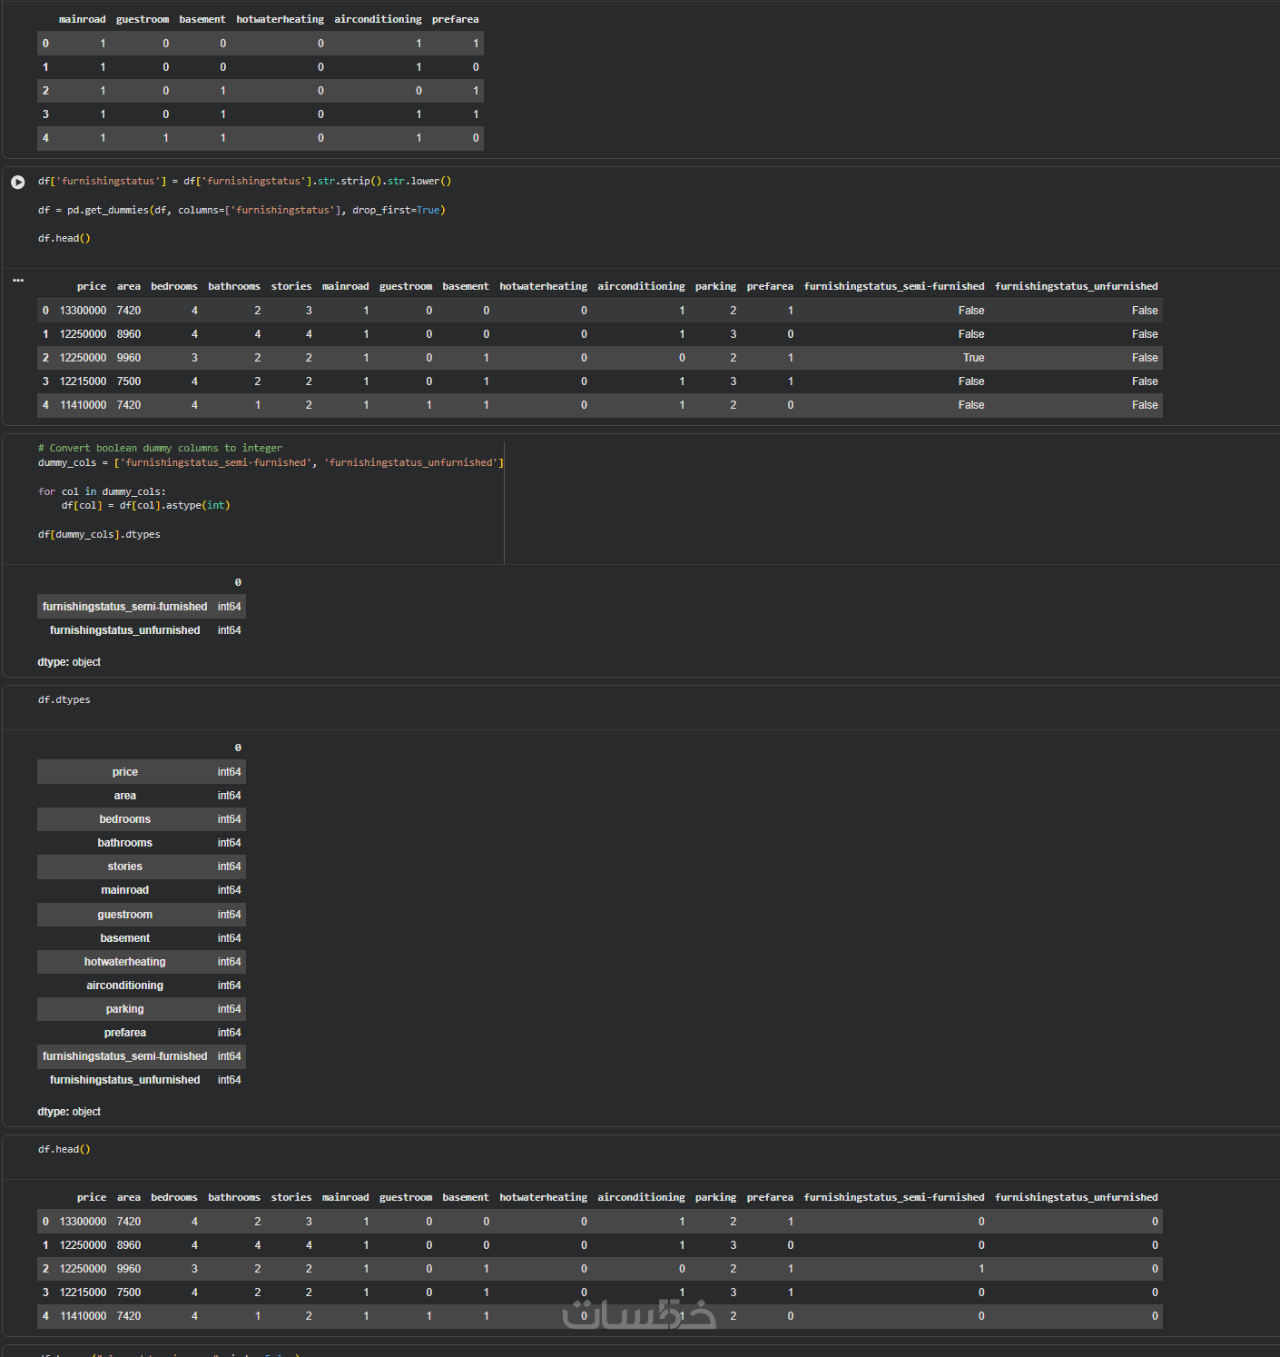Click the 'bathrooms' row in dtypes output
Screen dimensions: 1280x1357
pyautogui.click(x=125, y=843)
